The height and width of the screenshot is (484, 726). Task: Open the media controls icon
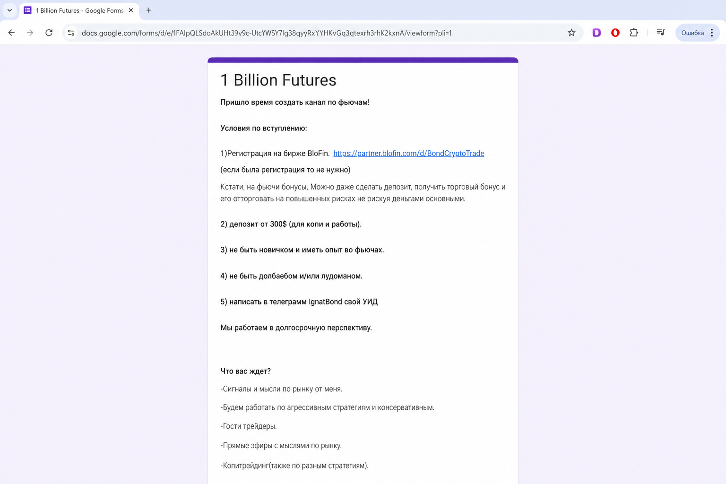tap(660, 33)
